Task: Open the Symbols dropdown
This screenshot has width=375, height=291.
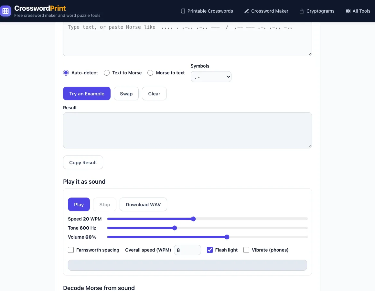Action: tap(211, 77)
